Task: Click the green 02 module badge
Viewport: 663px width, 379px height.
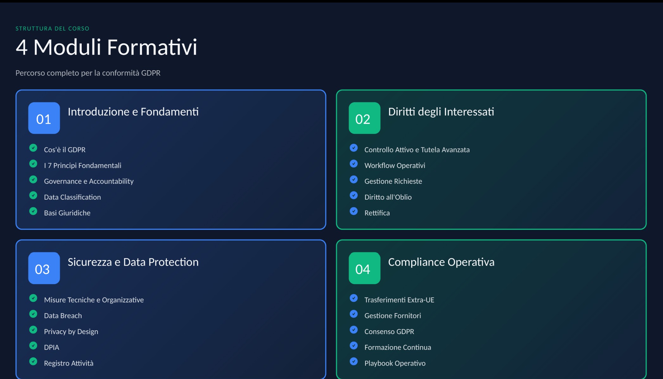Action: 364,118
